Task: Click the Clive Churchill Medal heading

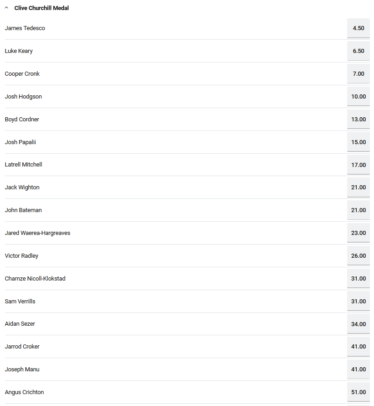Action: pyautogui.click(x=41, y=8)
